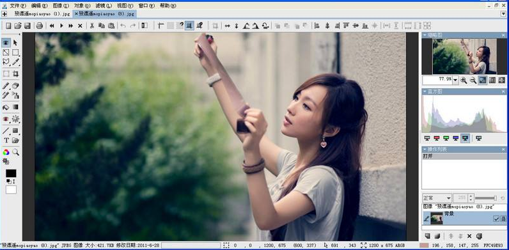Click the layer opacity slider

[x=486, y=198]
